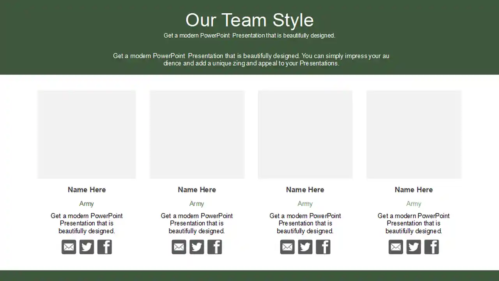Select the Facebook icon in the second card

tap(215, 247)
